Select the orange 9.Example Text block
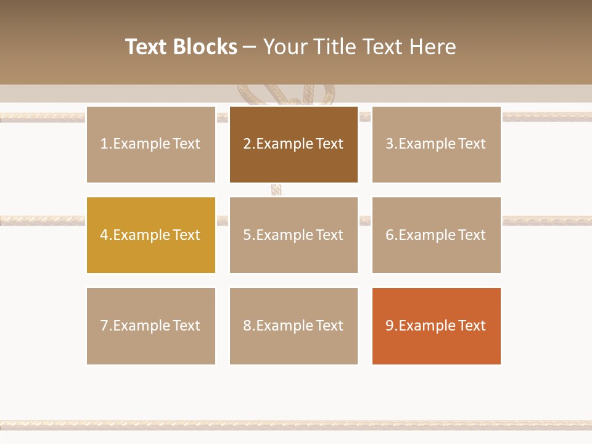 (x=437, y=326)
